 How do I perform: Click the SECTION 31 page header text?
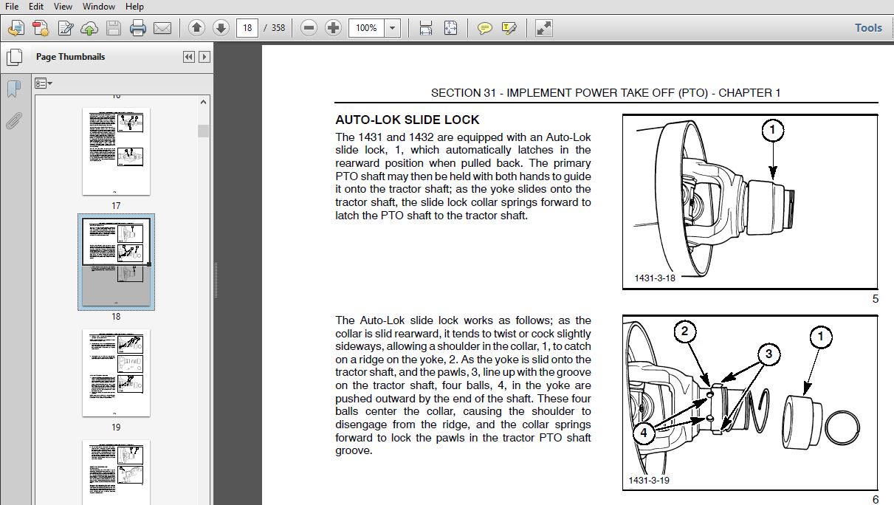point(606,93)
